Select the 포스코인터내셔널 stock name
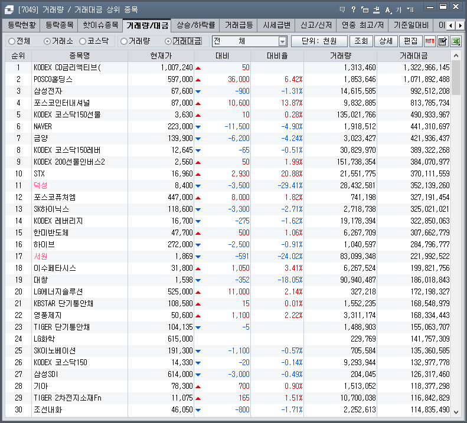This screenshot has width=467, height=423. click(61, 103)
